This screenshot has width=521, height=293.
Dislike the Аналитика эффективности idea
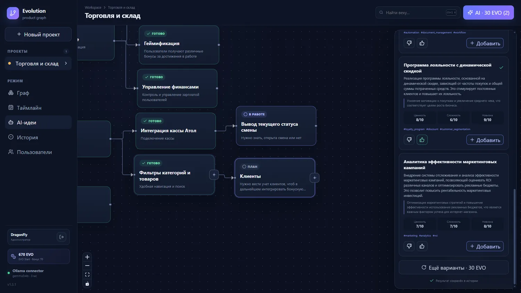409,246
